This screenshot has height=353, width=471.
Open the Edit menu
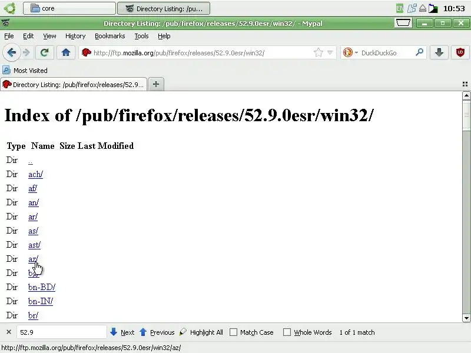tap(28, 36)
